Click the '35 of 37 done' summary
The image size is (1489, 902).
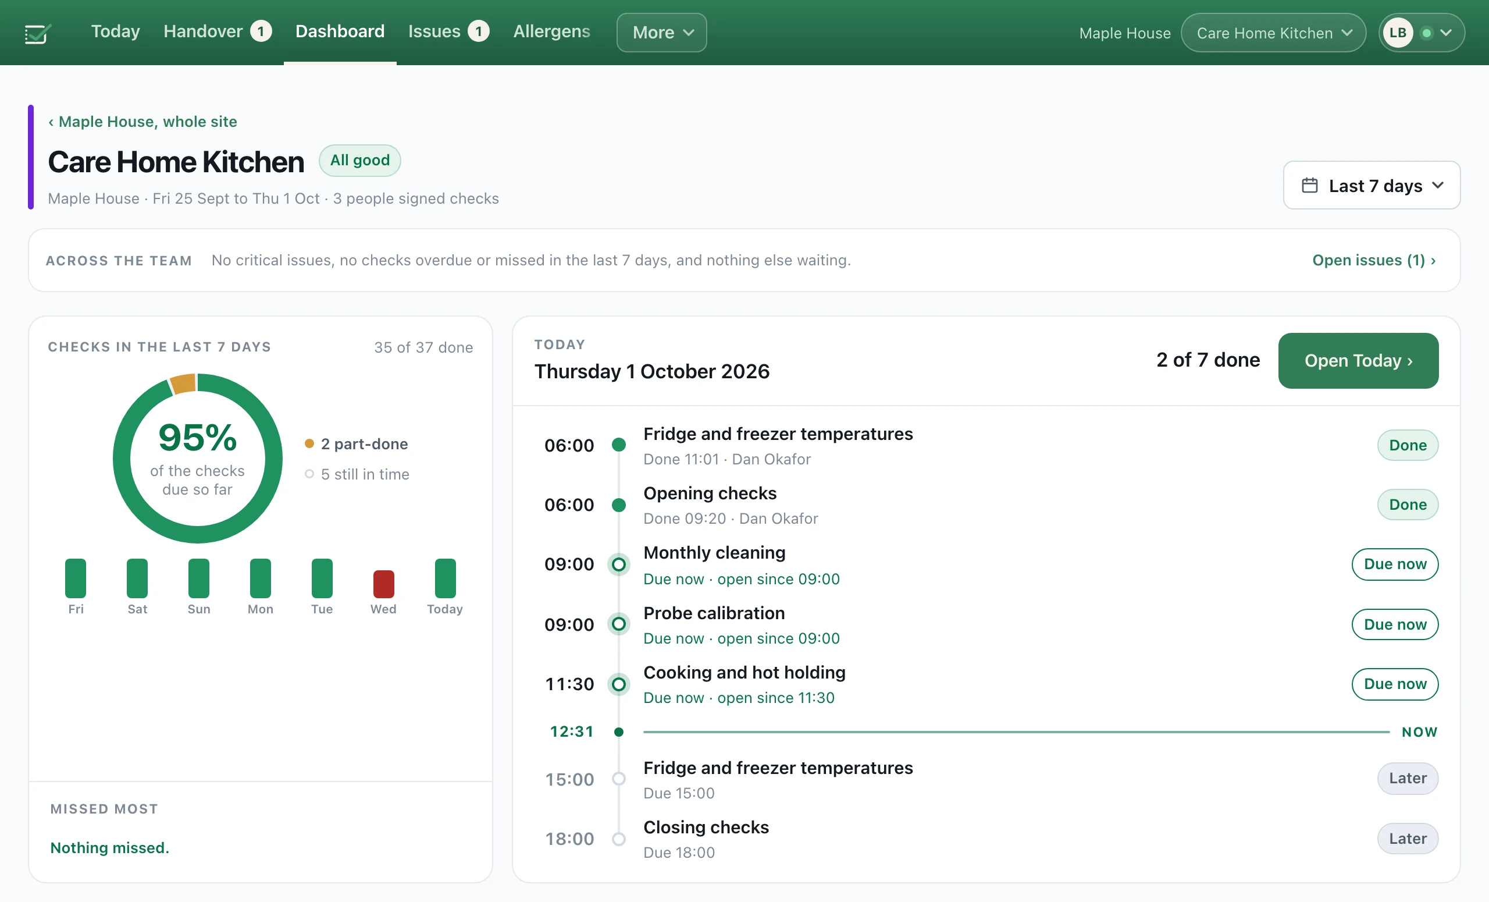(x=423, y=347)
